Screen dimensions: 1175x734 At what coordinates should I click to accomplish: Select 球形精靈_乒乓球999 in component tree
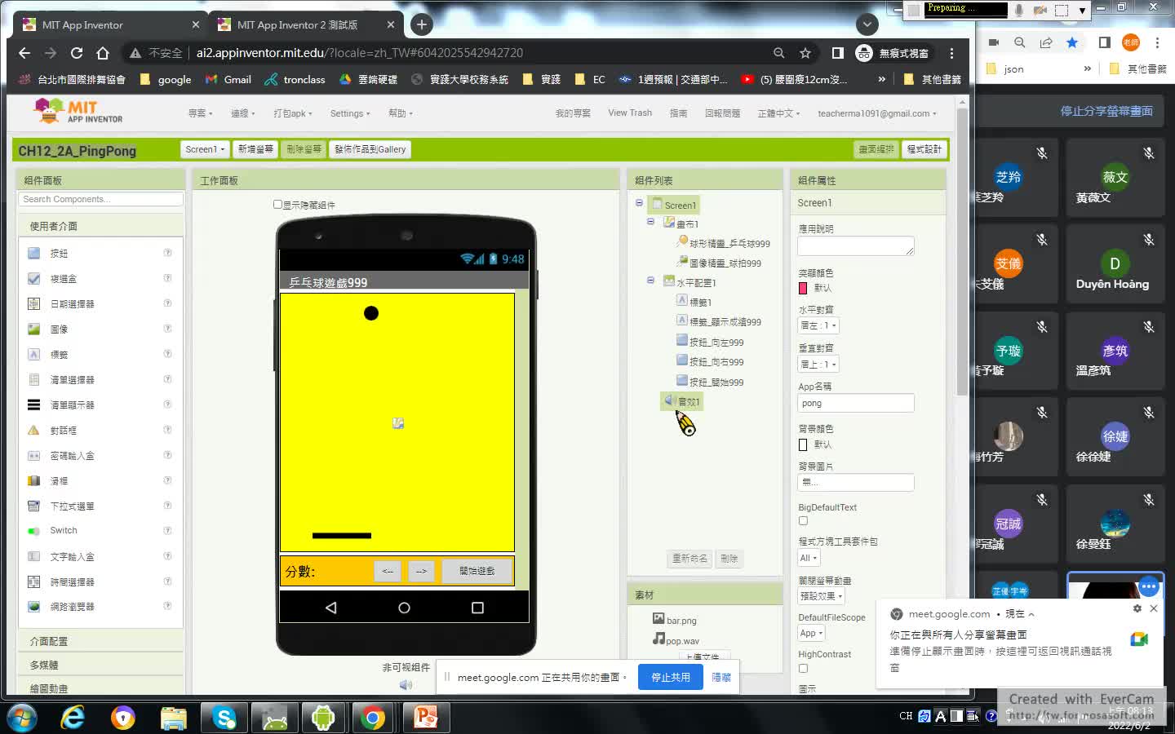pos(729,243)
